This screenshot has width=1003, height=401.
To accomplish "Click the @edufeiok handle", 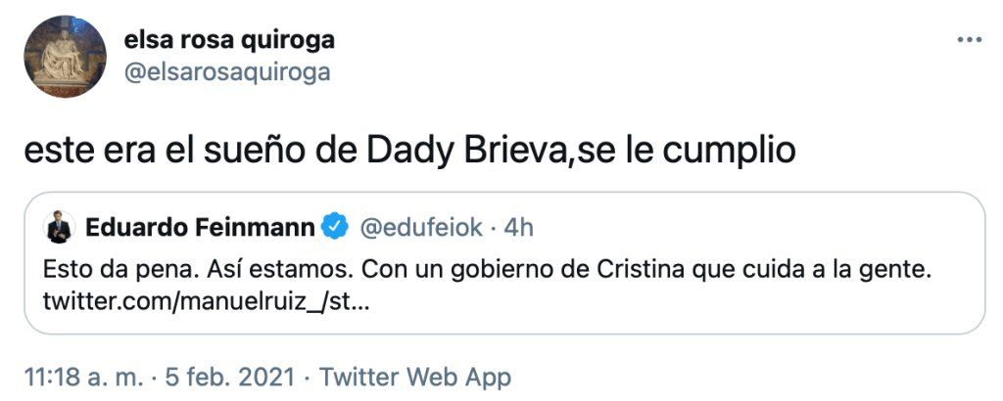I will point(421,228).
